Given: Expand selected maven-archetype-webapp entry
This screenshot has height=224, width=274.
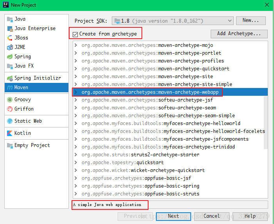Looking at the screenshot, I should click(x=76, y=92).
